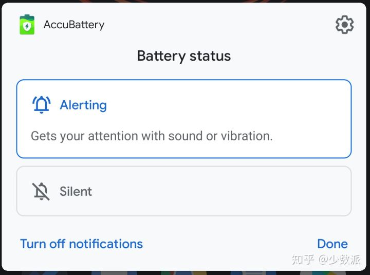370x275 pixels.
Task: Select the Silent notification mode card
Action: (x=183, y=191)
